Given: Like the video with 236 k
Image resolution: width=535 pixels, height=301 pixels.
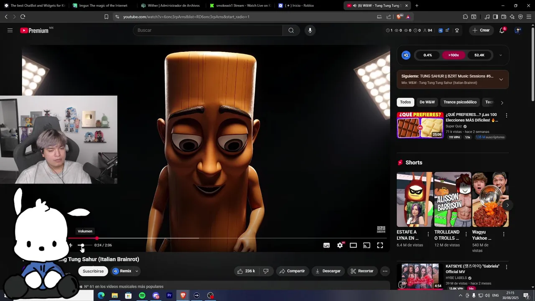Looking at the screenshot, I should (x=246, y=271).
